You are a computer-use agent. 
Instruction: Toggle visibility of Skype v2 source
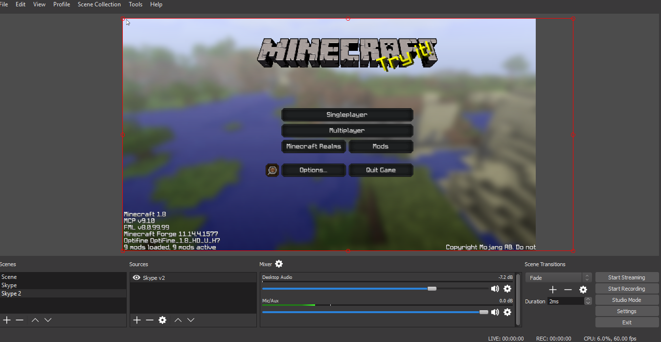click(137, 277)
